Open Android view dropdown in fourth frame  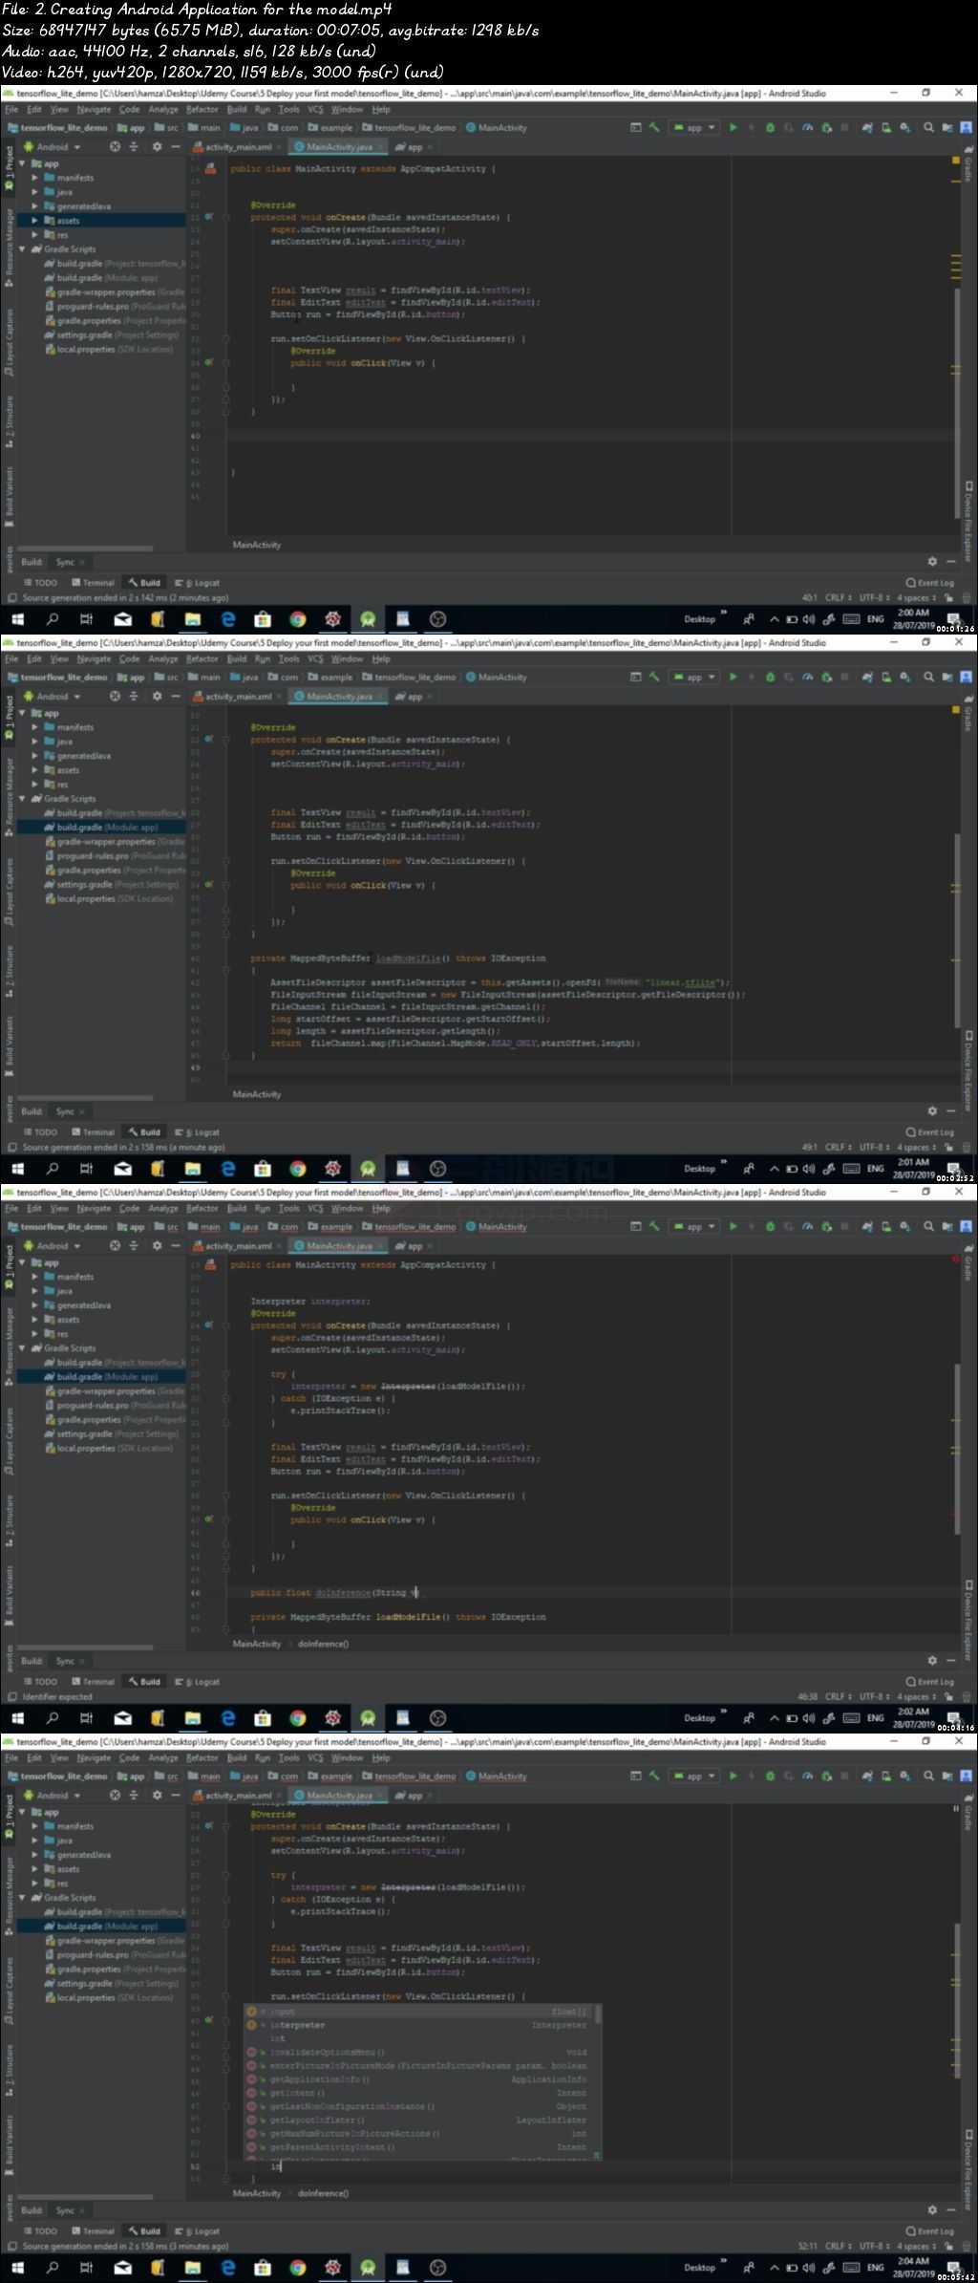[x=52, y=1796]
